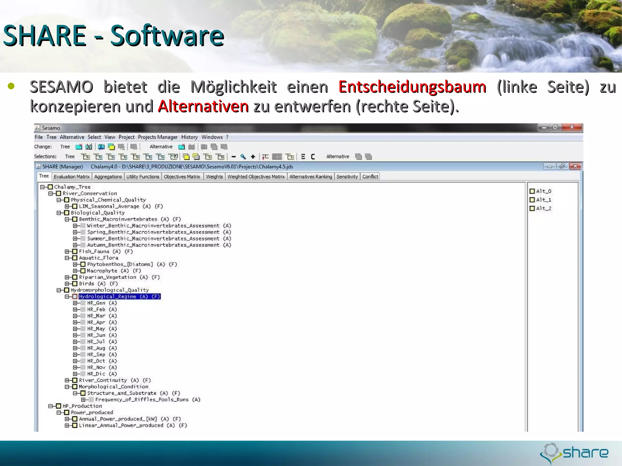Click the cyan add-tree-node icon in Change row

coord(79,147)
